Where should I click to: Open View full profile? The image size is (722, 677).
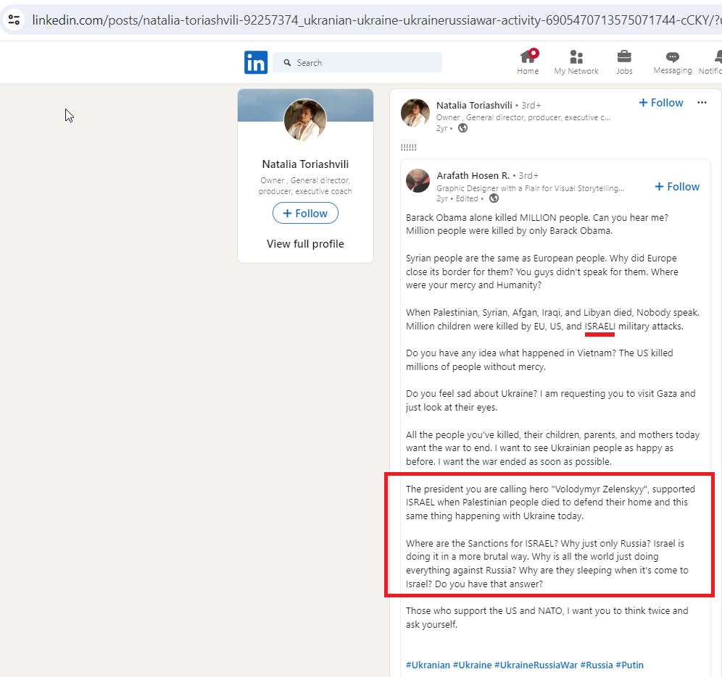pos(305,244)
